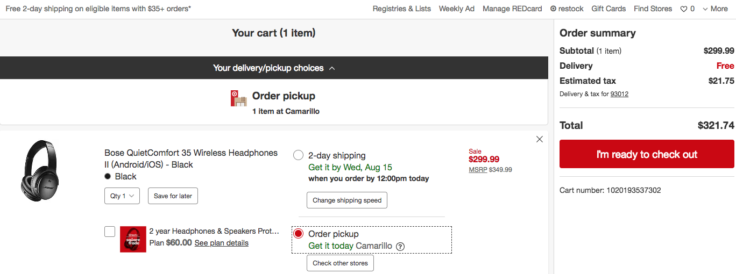Open the See plan details link

(x=222, y=243)
